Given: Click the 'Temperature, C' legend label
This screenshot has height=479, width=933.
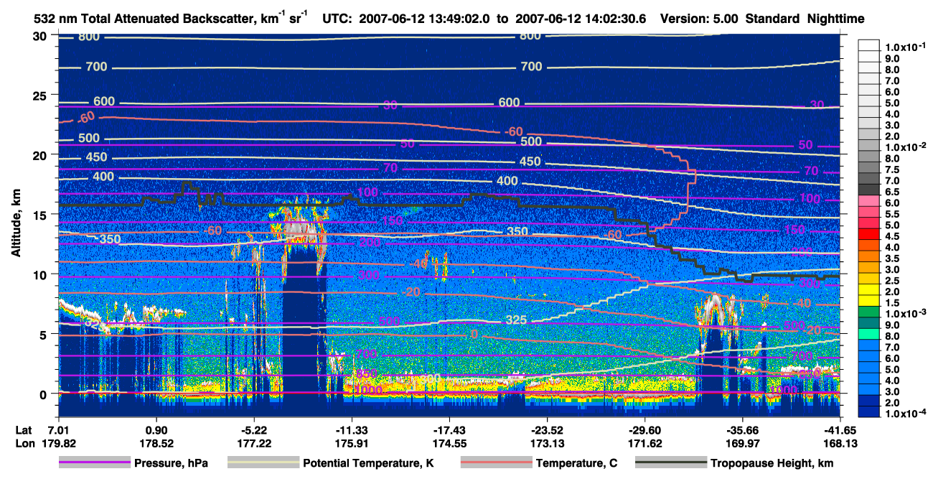Looking at the screenshot, I should (x=576, y=463).
